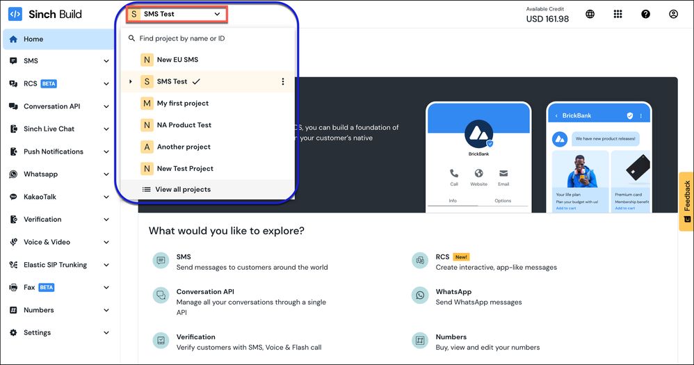This screenshot has height=365, width=694.
Task: Click the SMS sidebar message icon
Action: click(13, 60)
